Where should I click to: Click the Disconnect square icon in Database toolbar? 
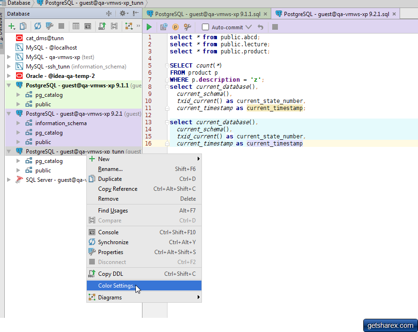tap(61, 26)
